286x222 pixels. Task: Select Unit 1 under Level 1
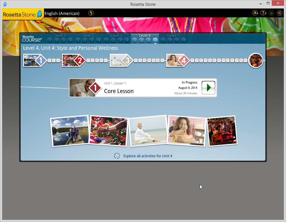pyautogui.click(x=50, y=40)
